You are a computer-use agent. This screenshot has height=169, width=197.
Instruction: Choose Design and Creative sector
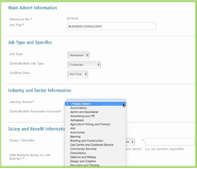click(83, 161)
